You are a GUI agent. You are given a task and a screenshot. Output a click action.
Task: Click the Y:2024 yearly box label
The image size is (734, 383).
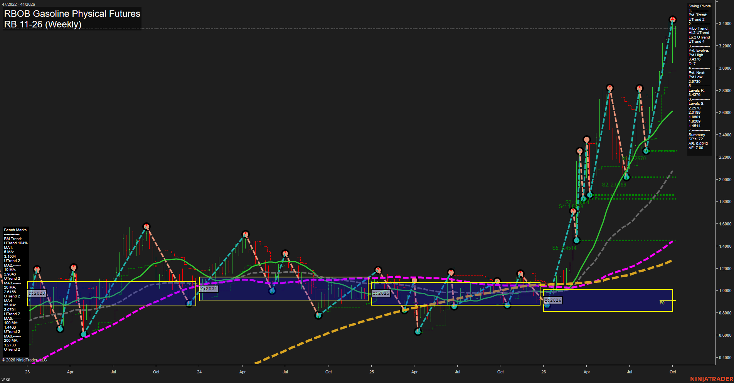pos(209,289)
